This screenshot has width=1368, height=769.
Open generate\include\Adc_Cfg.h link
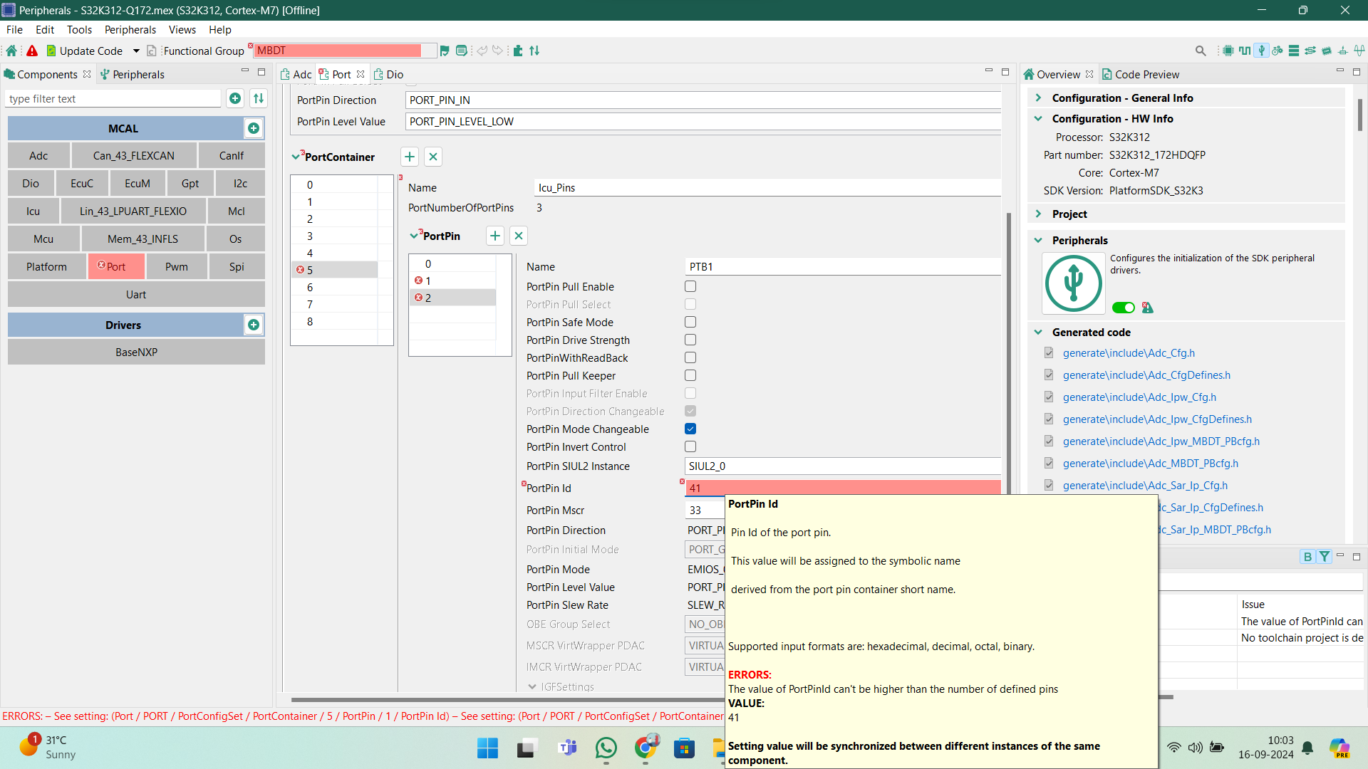[1128, 352]
